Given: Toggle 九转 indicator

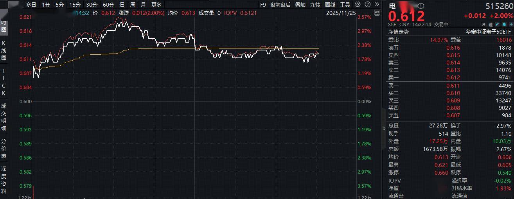Looking at the screenshot, I should coord(315,5).
